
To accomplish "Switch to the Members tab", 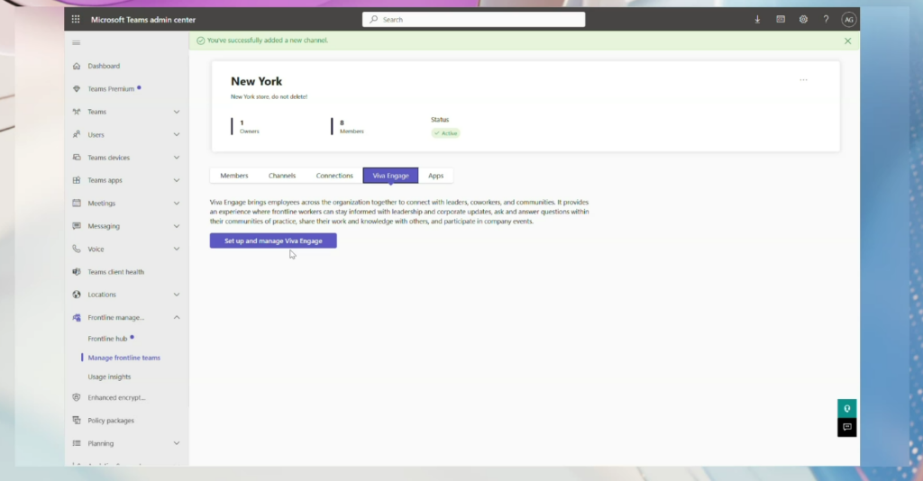I will tap(234, 176).
